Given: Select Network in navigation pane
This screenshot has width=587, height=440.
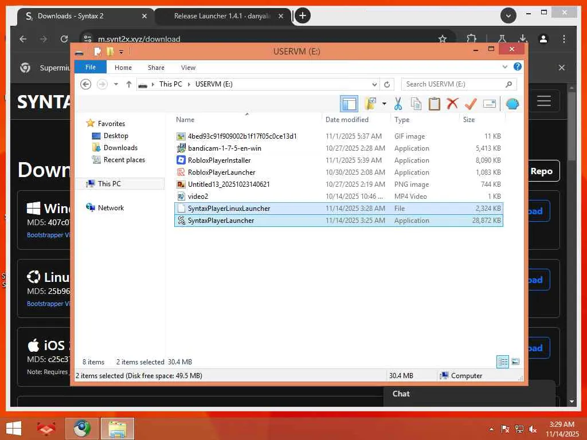Looking at the screenshot, I should tap(111, 207).
